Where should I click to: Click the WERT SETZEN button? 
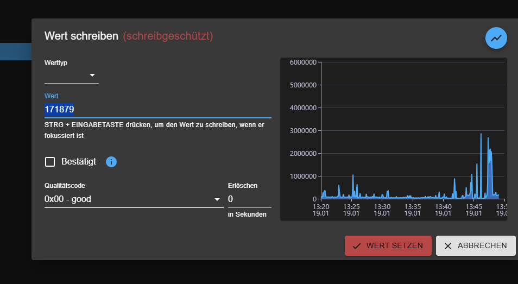point(388,245)
